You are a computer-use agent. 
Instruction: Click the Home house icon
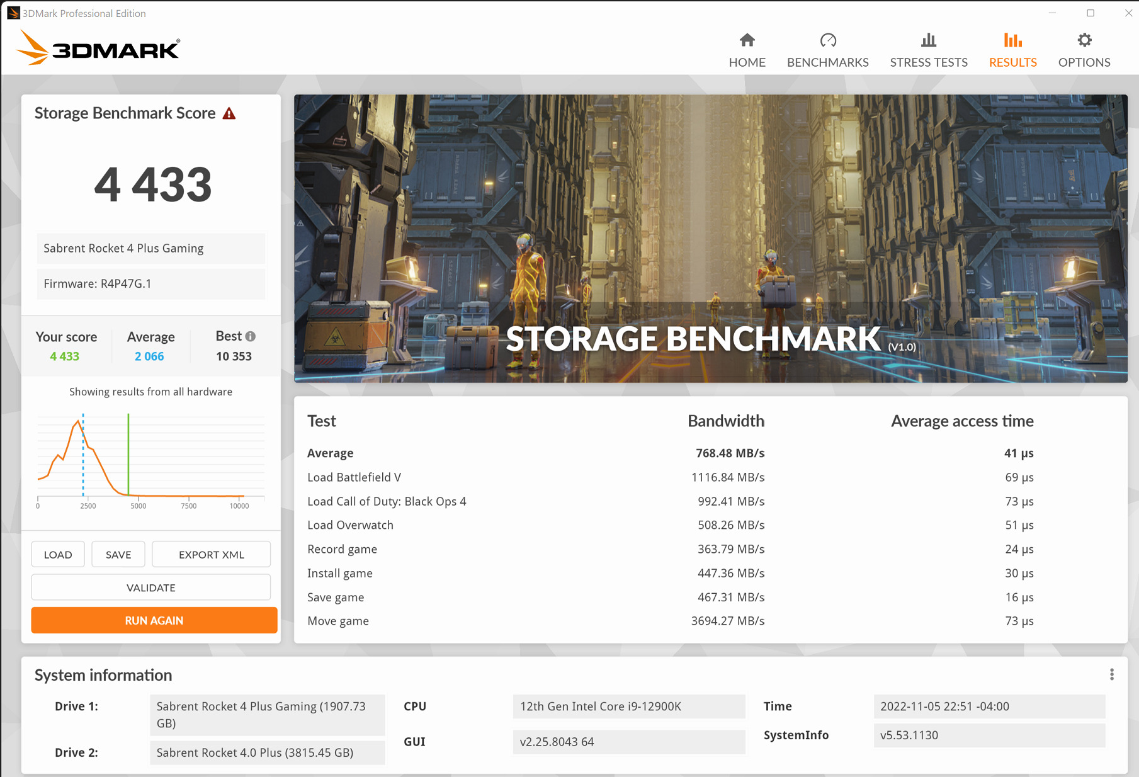click(747, 41)
